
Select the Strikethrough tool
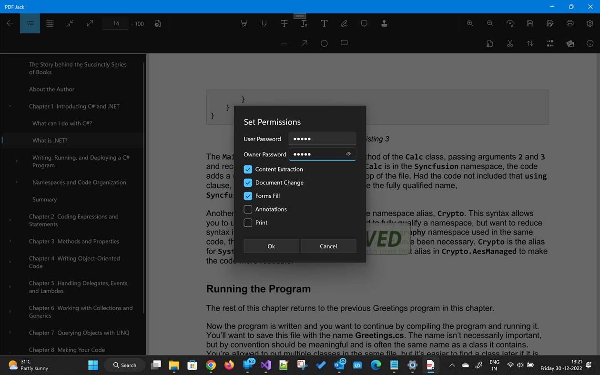[x=284, y=23]
